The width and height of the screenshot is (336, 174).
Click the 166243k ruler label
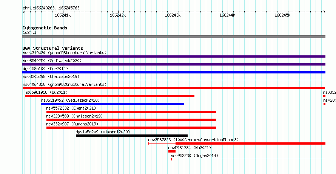click(x=173, y=15)
